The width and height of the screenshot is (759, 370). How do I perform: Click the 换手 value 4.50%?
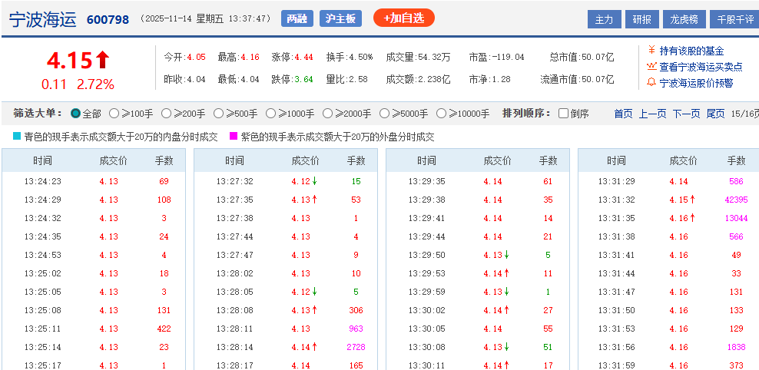tap(360, 57)
